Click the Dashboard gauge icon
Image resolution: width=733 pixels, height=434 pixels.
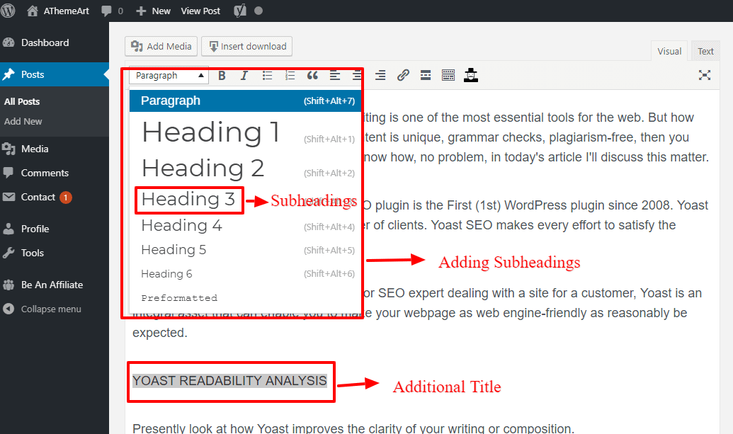(x=8, y=42)
